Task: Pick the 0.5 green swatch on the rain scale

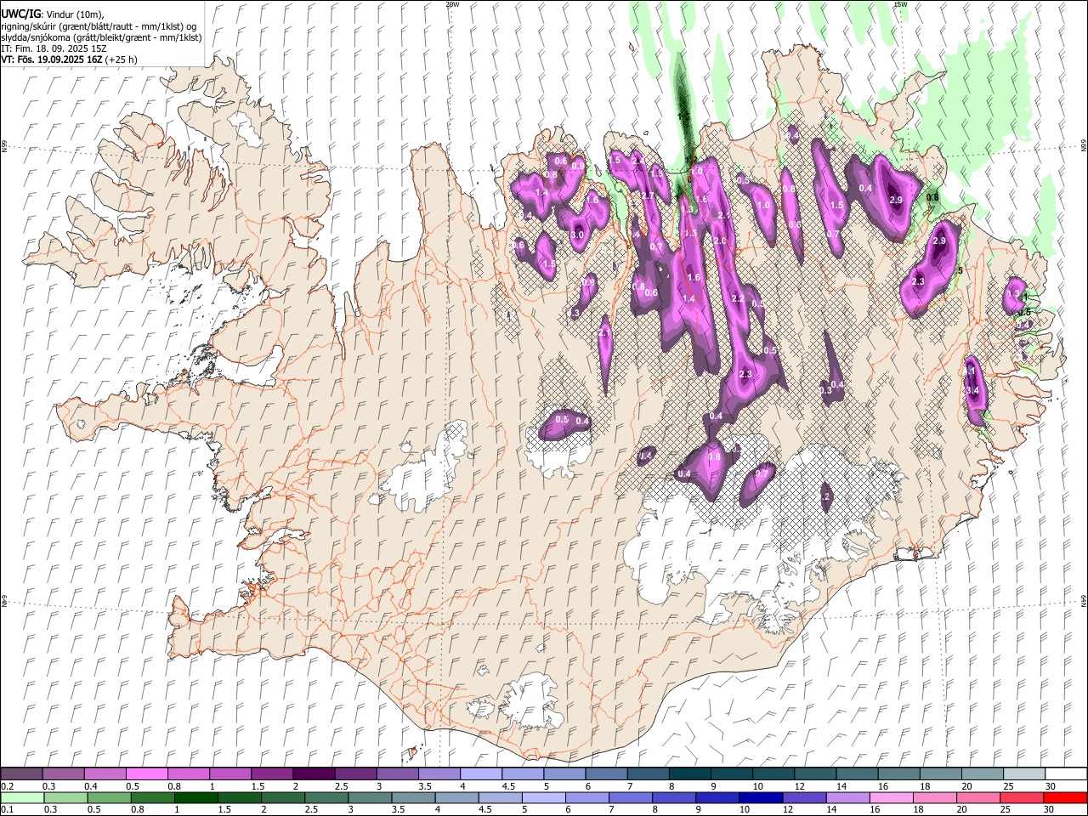Action: [x=109, y=798]
